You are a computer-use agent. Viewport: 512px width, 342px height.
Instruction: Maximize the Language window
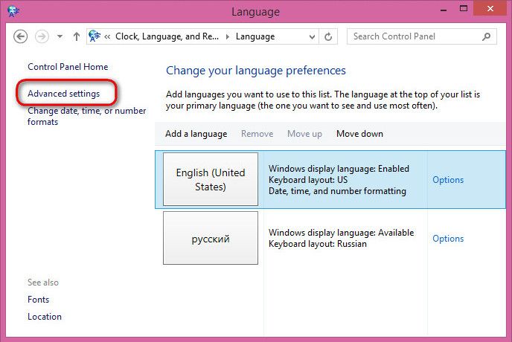463,8
